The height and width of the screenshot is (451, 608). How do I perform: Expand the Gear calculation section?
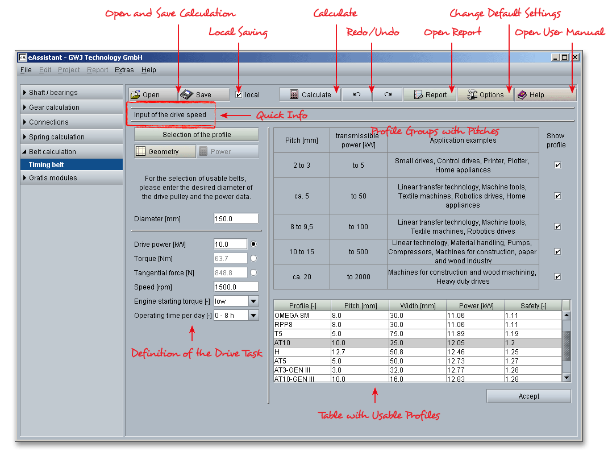point(54,107)
